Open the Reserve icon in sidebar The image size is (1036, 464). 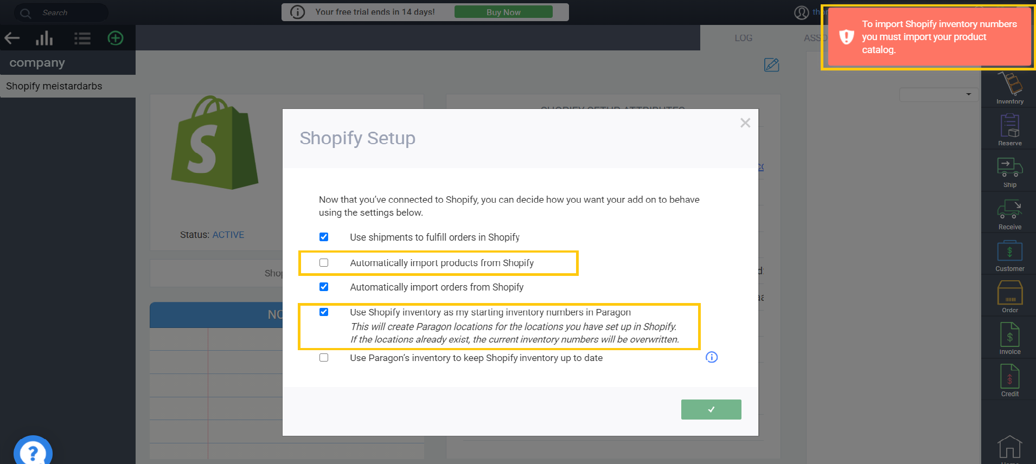coord(1009,130)
